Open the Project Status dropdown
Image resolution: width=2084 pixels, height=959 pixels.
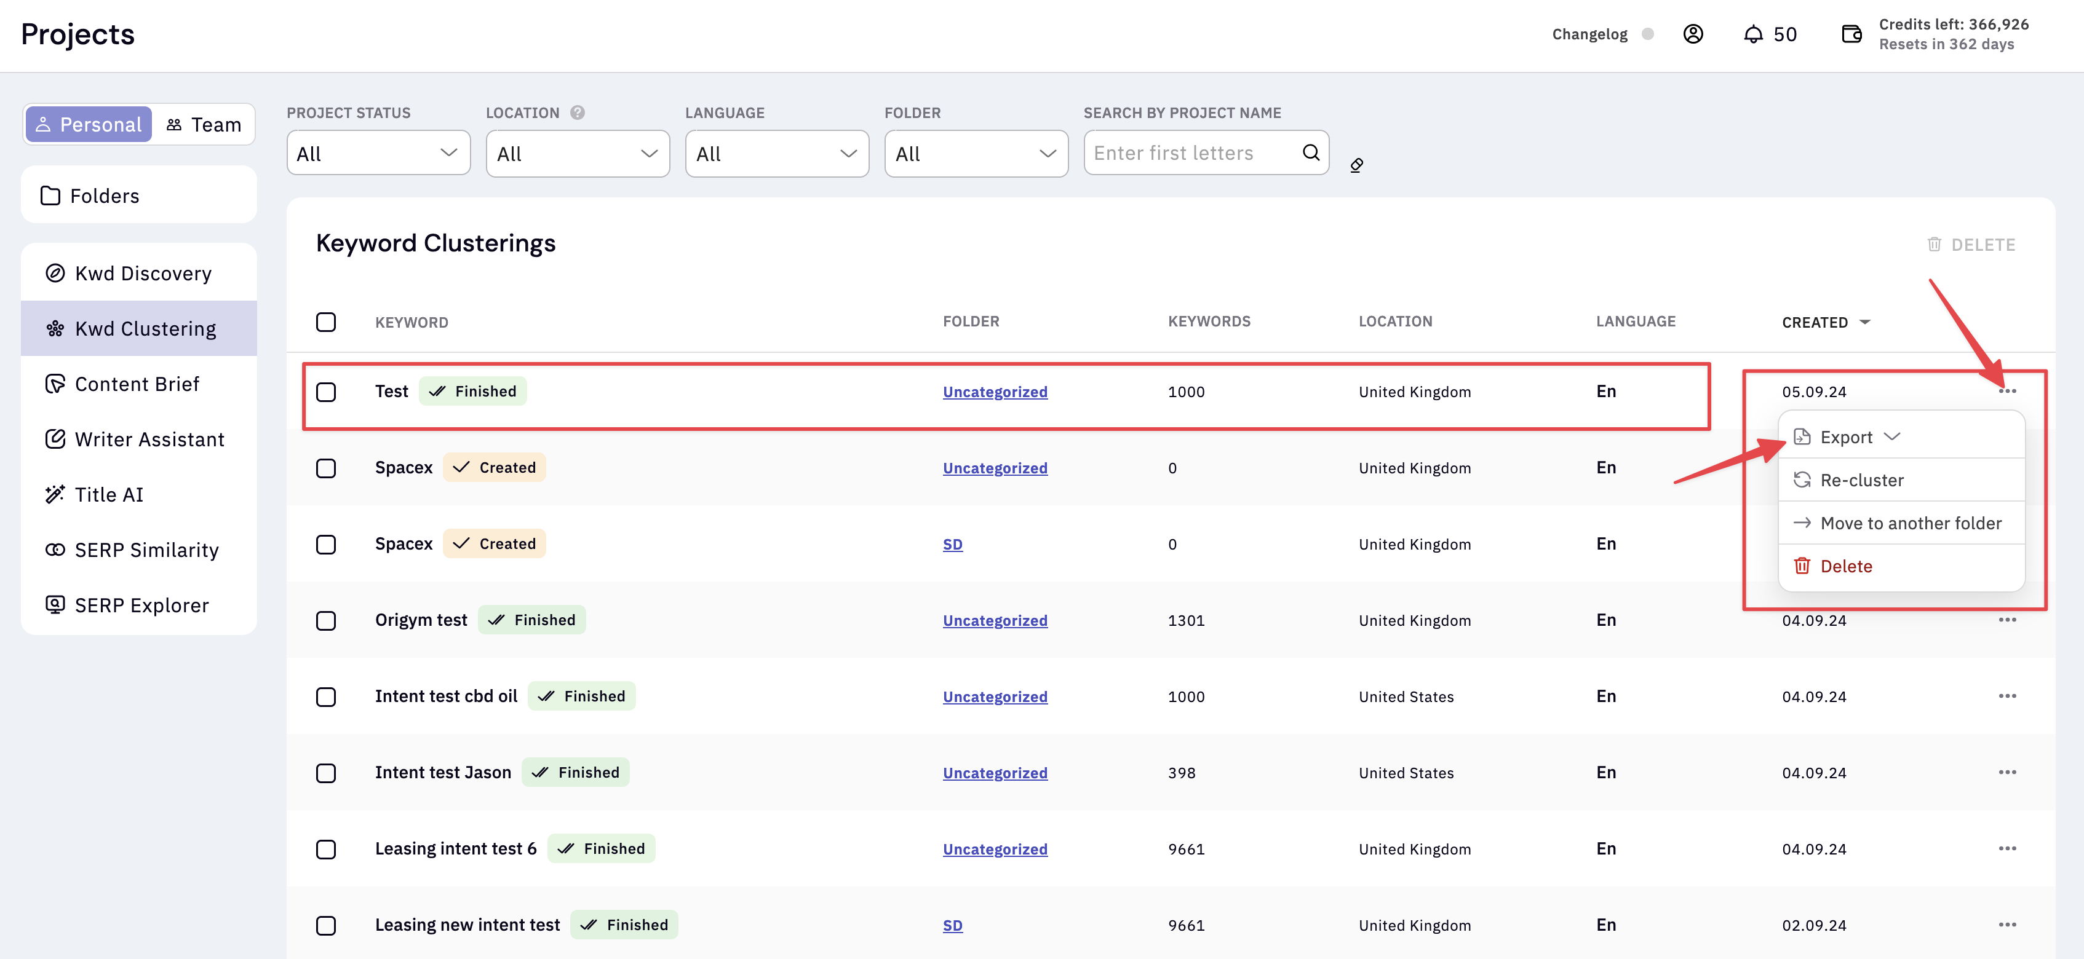378,153
